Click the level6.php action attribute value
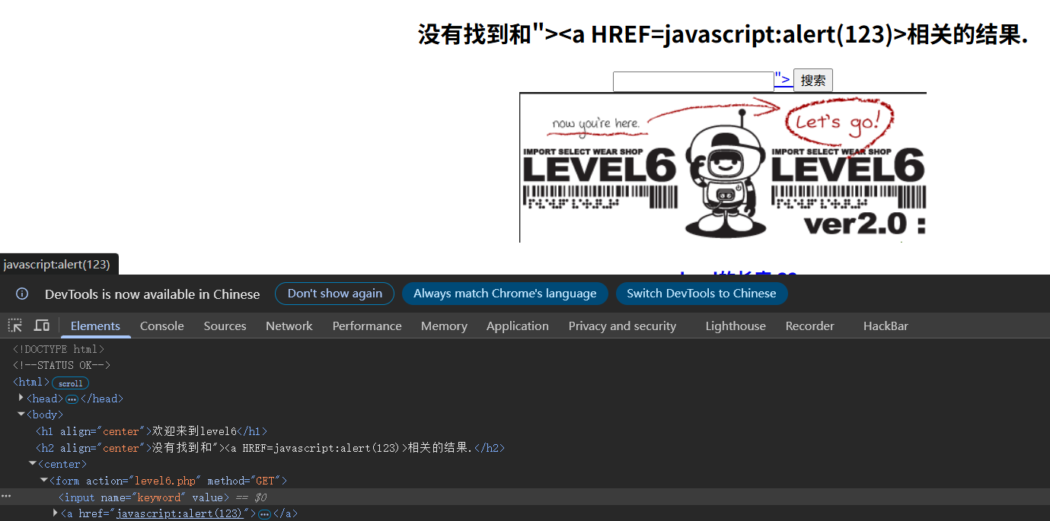This screenshot has height=521, width=1050. (164, 481)
